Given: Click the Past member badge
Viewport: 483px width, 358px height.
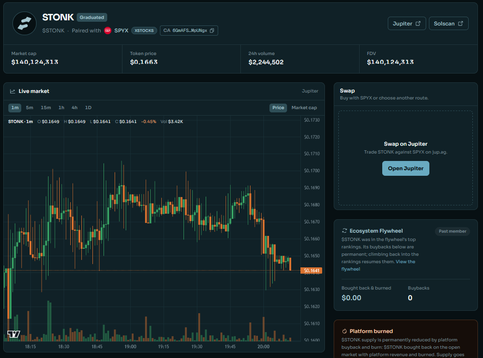Looking at the screenshot, I should click(x=452, y=231).
